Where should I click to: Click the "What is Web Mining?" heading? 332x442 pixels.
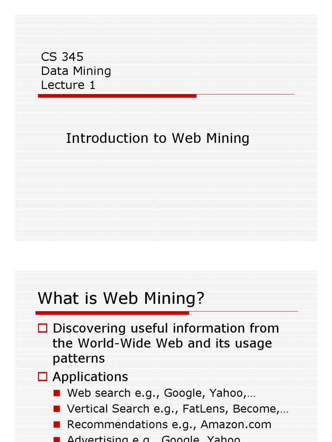(121, 298)
